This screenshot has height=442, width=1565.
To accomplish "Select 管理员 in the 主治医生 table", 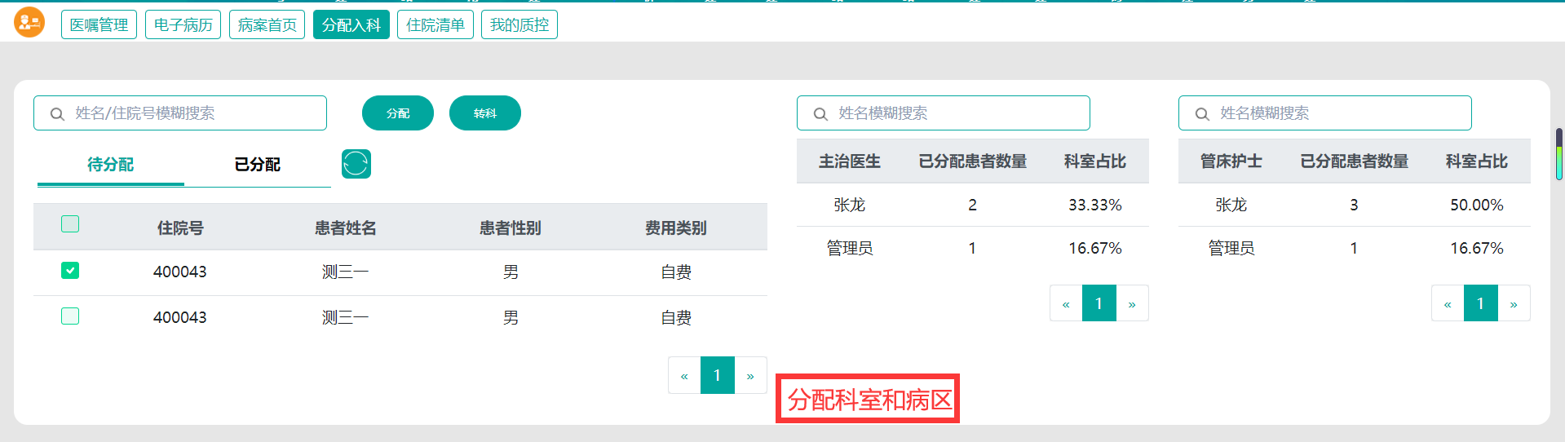I will click(x=850, y=248).
